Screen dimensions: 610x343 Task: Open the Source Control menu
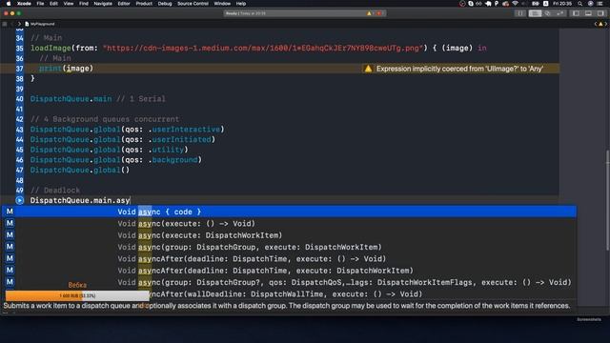[x=193, y=4]
